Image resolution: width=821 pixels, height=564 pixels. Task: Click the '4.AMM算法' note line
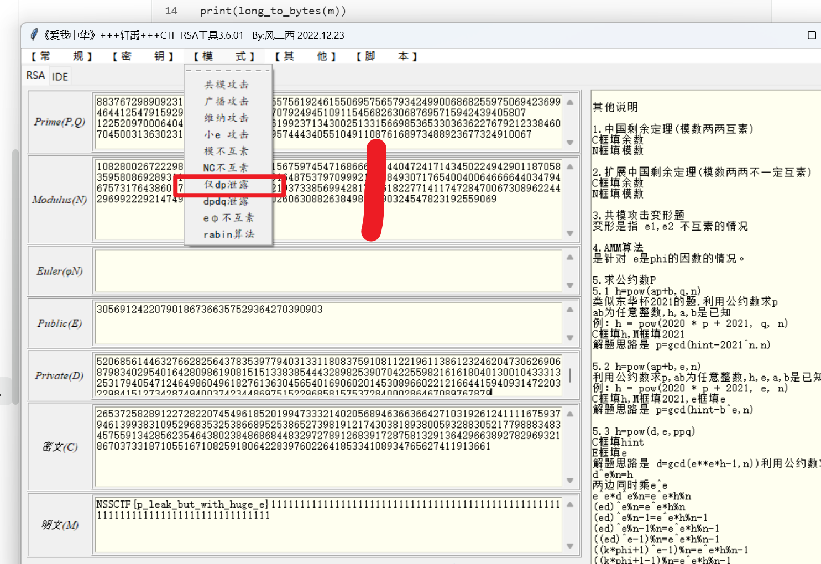tap(618, 247)
